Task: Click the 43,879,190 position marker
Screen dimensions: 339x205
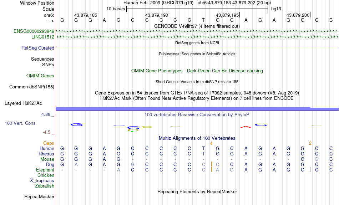Action: [157, 15]
